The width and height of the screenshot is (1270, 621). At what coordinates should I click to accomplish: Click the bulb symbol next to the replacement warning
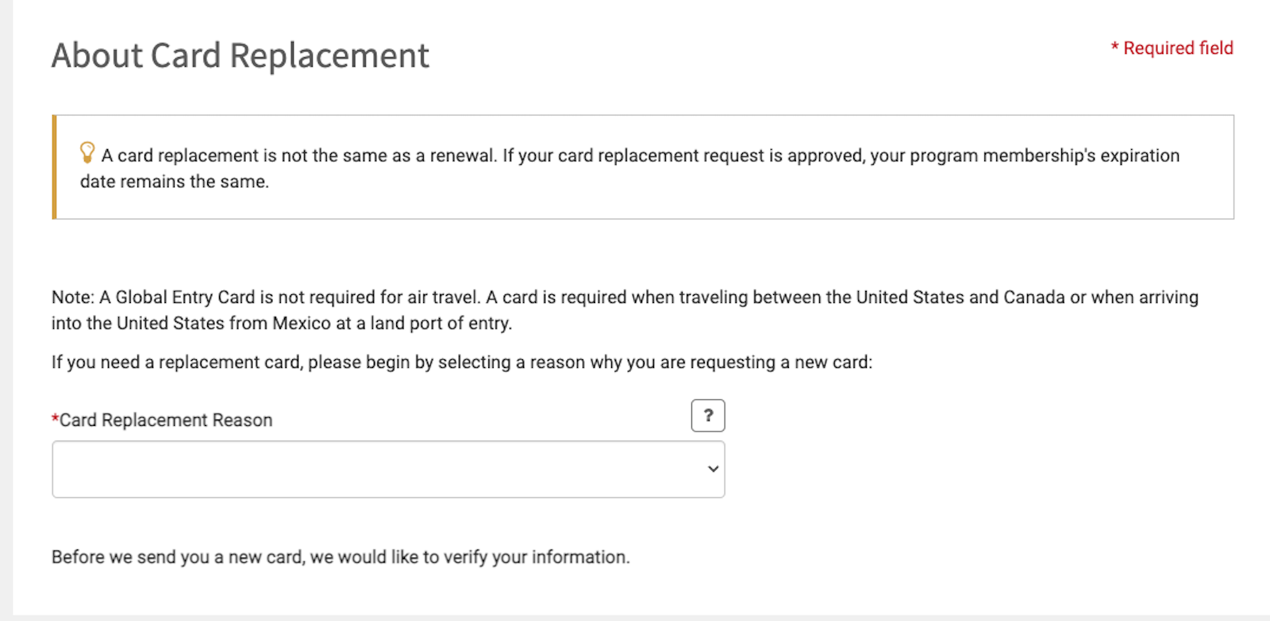[x=85, y=153]
